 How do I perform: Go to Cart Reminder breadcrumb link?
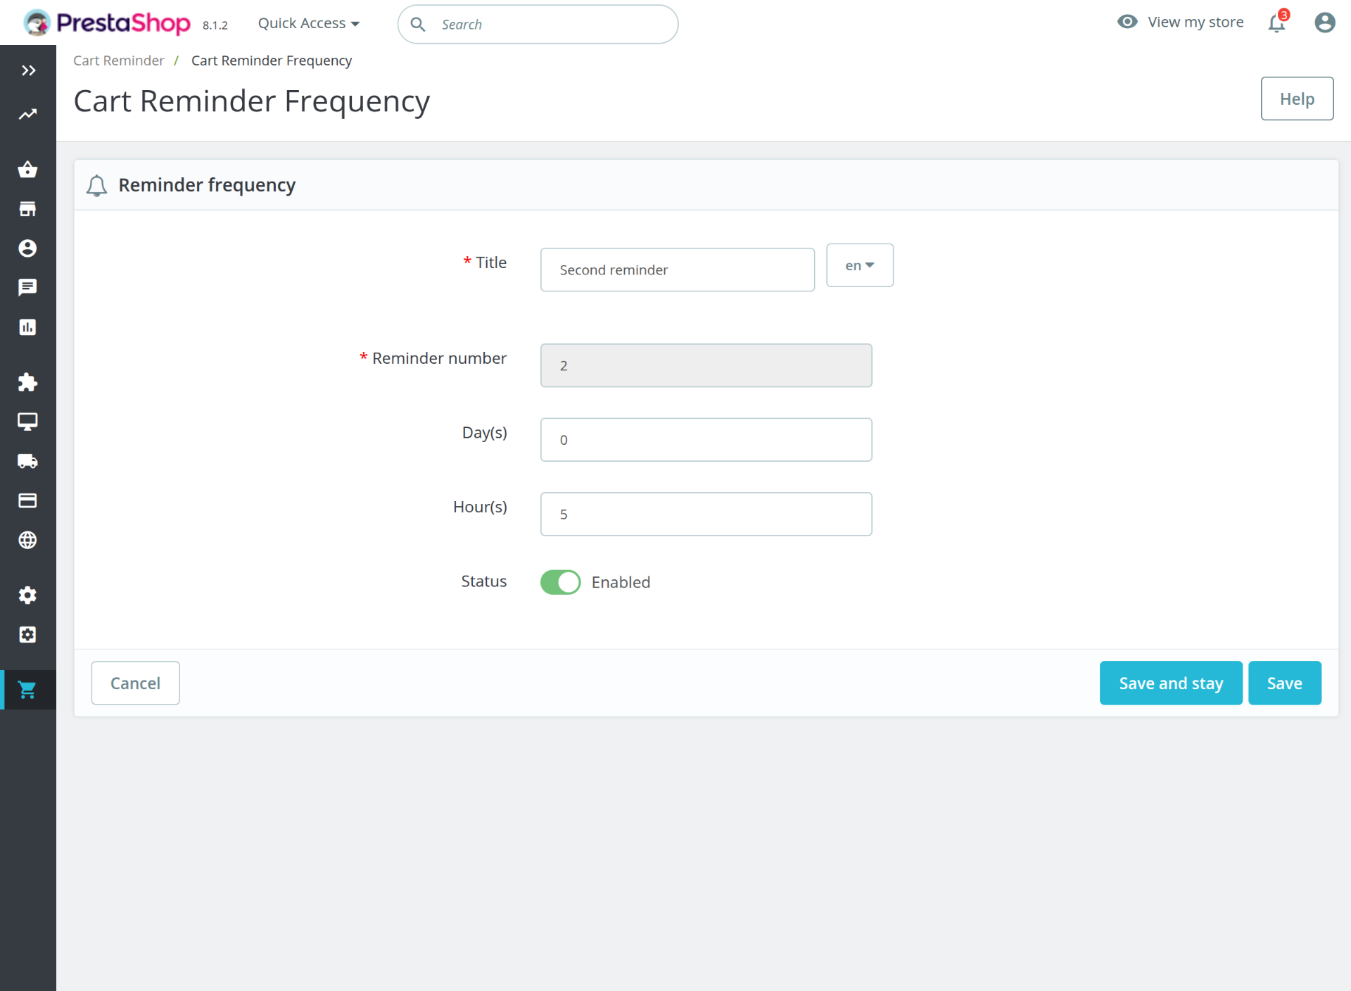tap(118, 61)
